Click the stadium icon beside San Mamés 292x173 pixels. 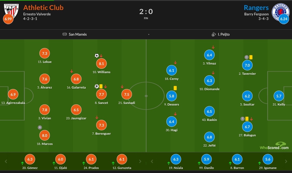65,34
